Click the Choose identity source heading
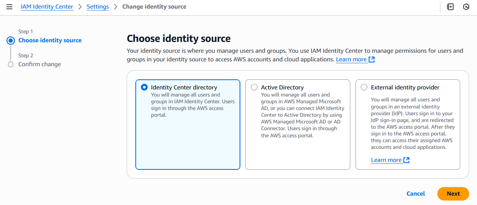This screenshot has width=477, height=205. click(x=179, y=39)
